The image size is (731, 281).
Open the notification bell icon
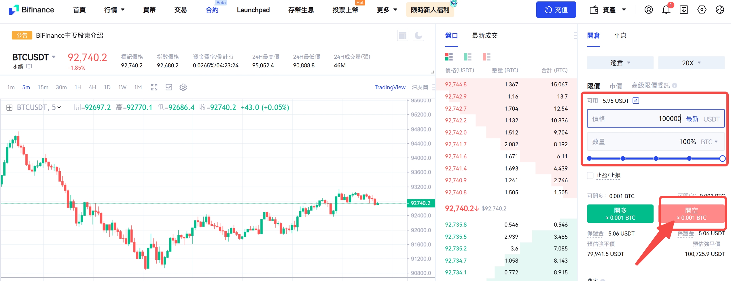point(666,10)
